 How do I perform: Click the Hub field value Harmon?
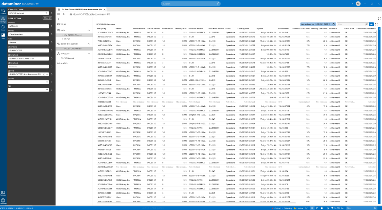click(28, 42)
